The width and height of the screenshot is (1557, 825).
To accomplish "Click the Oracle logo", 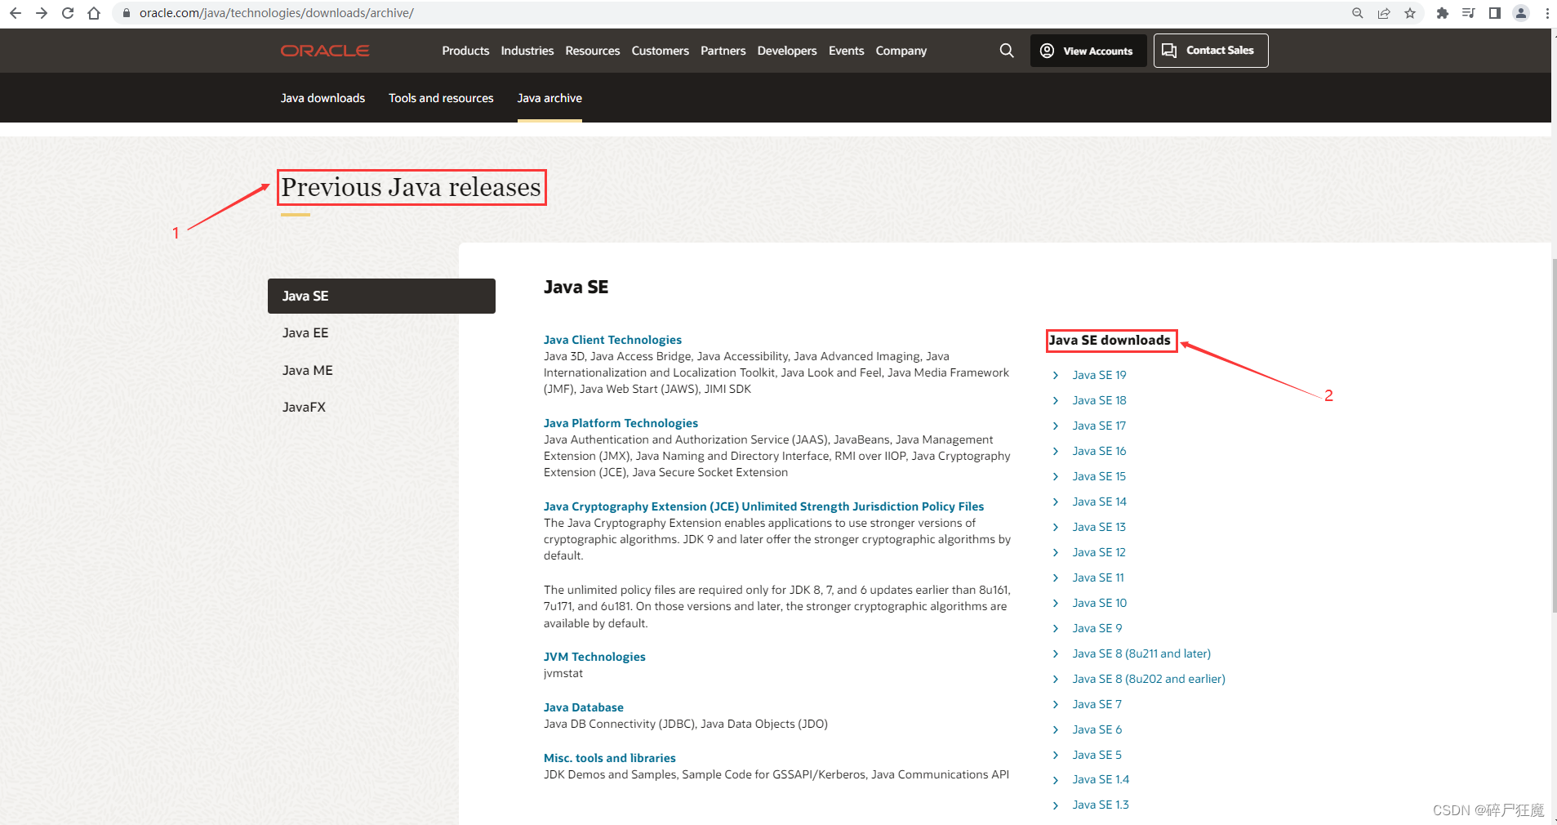I will tap(325, 51).
